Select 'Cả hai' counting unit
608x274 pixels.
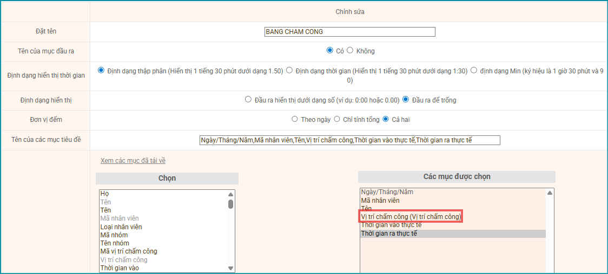pos(386,119)
